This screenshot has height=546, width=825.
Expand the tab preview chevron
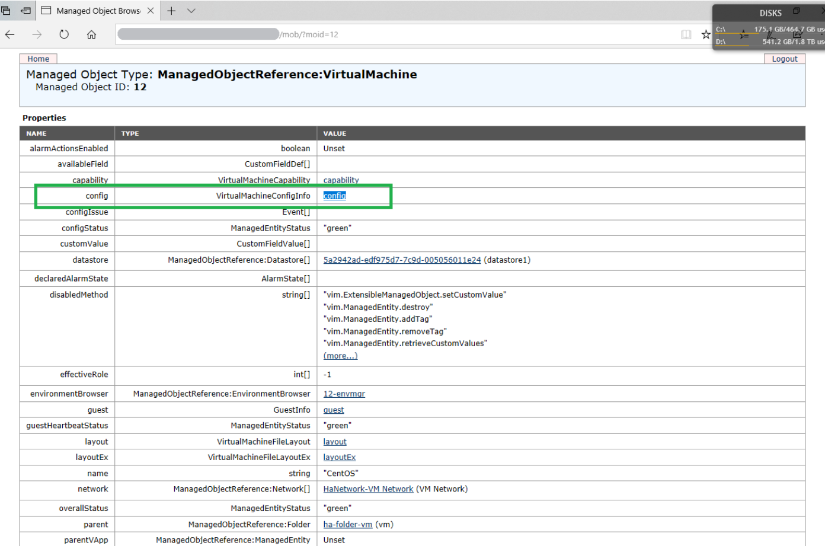point(191,11)
